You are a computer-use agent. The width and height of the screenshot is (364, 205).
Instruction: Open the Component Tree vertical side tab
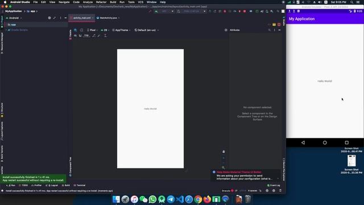point(71,167)
